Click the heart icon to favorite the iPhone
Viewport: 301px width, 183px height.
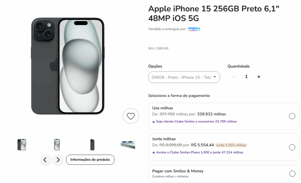(131, 116)
